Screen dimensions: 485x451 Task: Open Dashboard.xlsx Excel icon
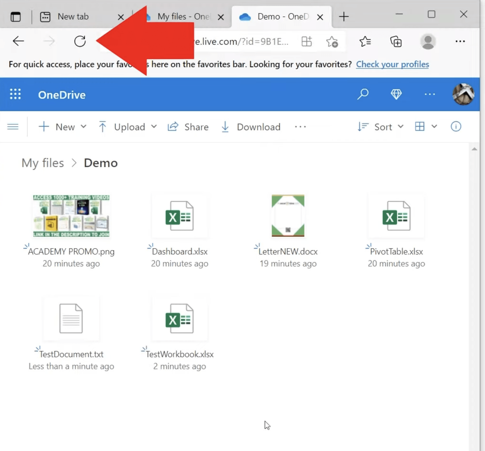point(179,216)
